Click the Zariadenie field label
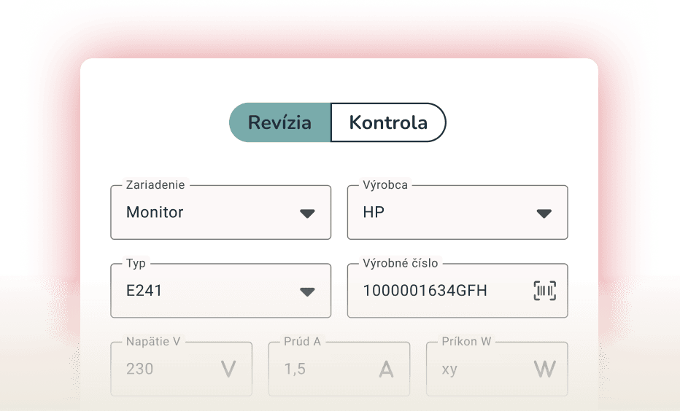The width and height of the screenshot is (680, 411). pyautogui.click(x=155, y=185)
